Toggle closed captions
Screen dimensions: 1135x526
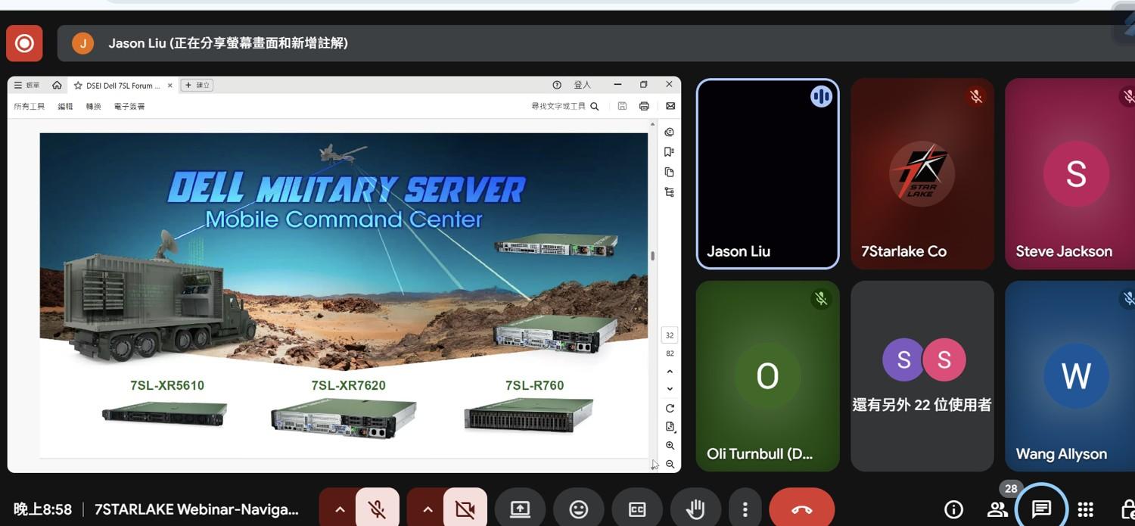click(637, 509)
